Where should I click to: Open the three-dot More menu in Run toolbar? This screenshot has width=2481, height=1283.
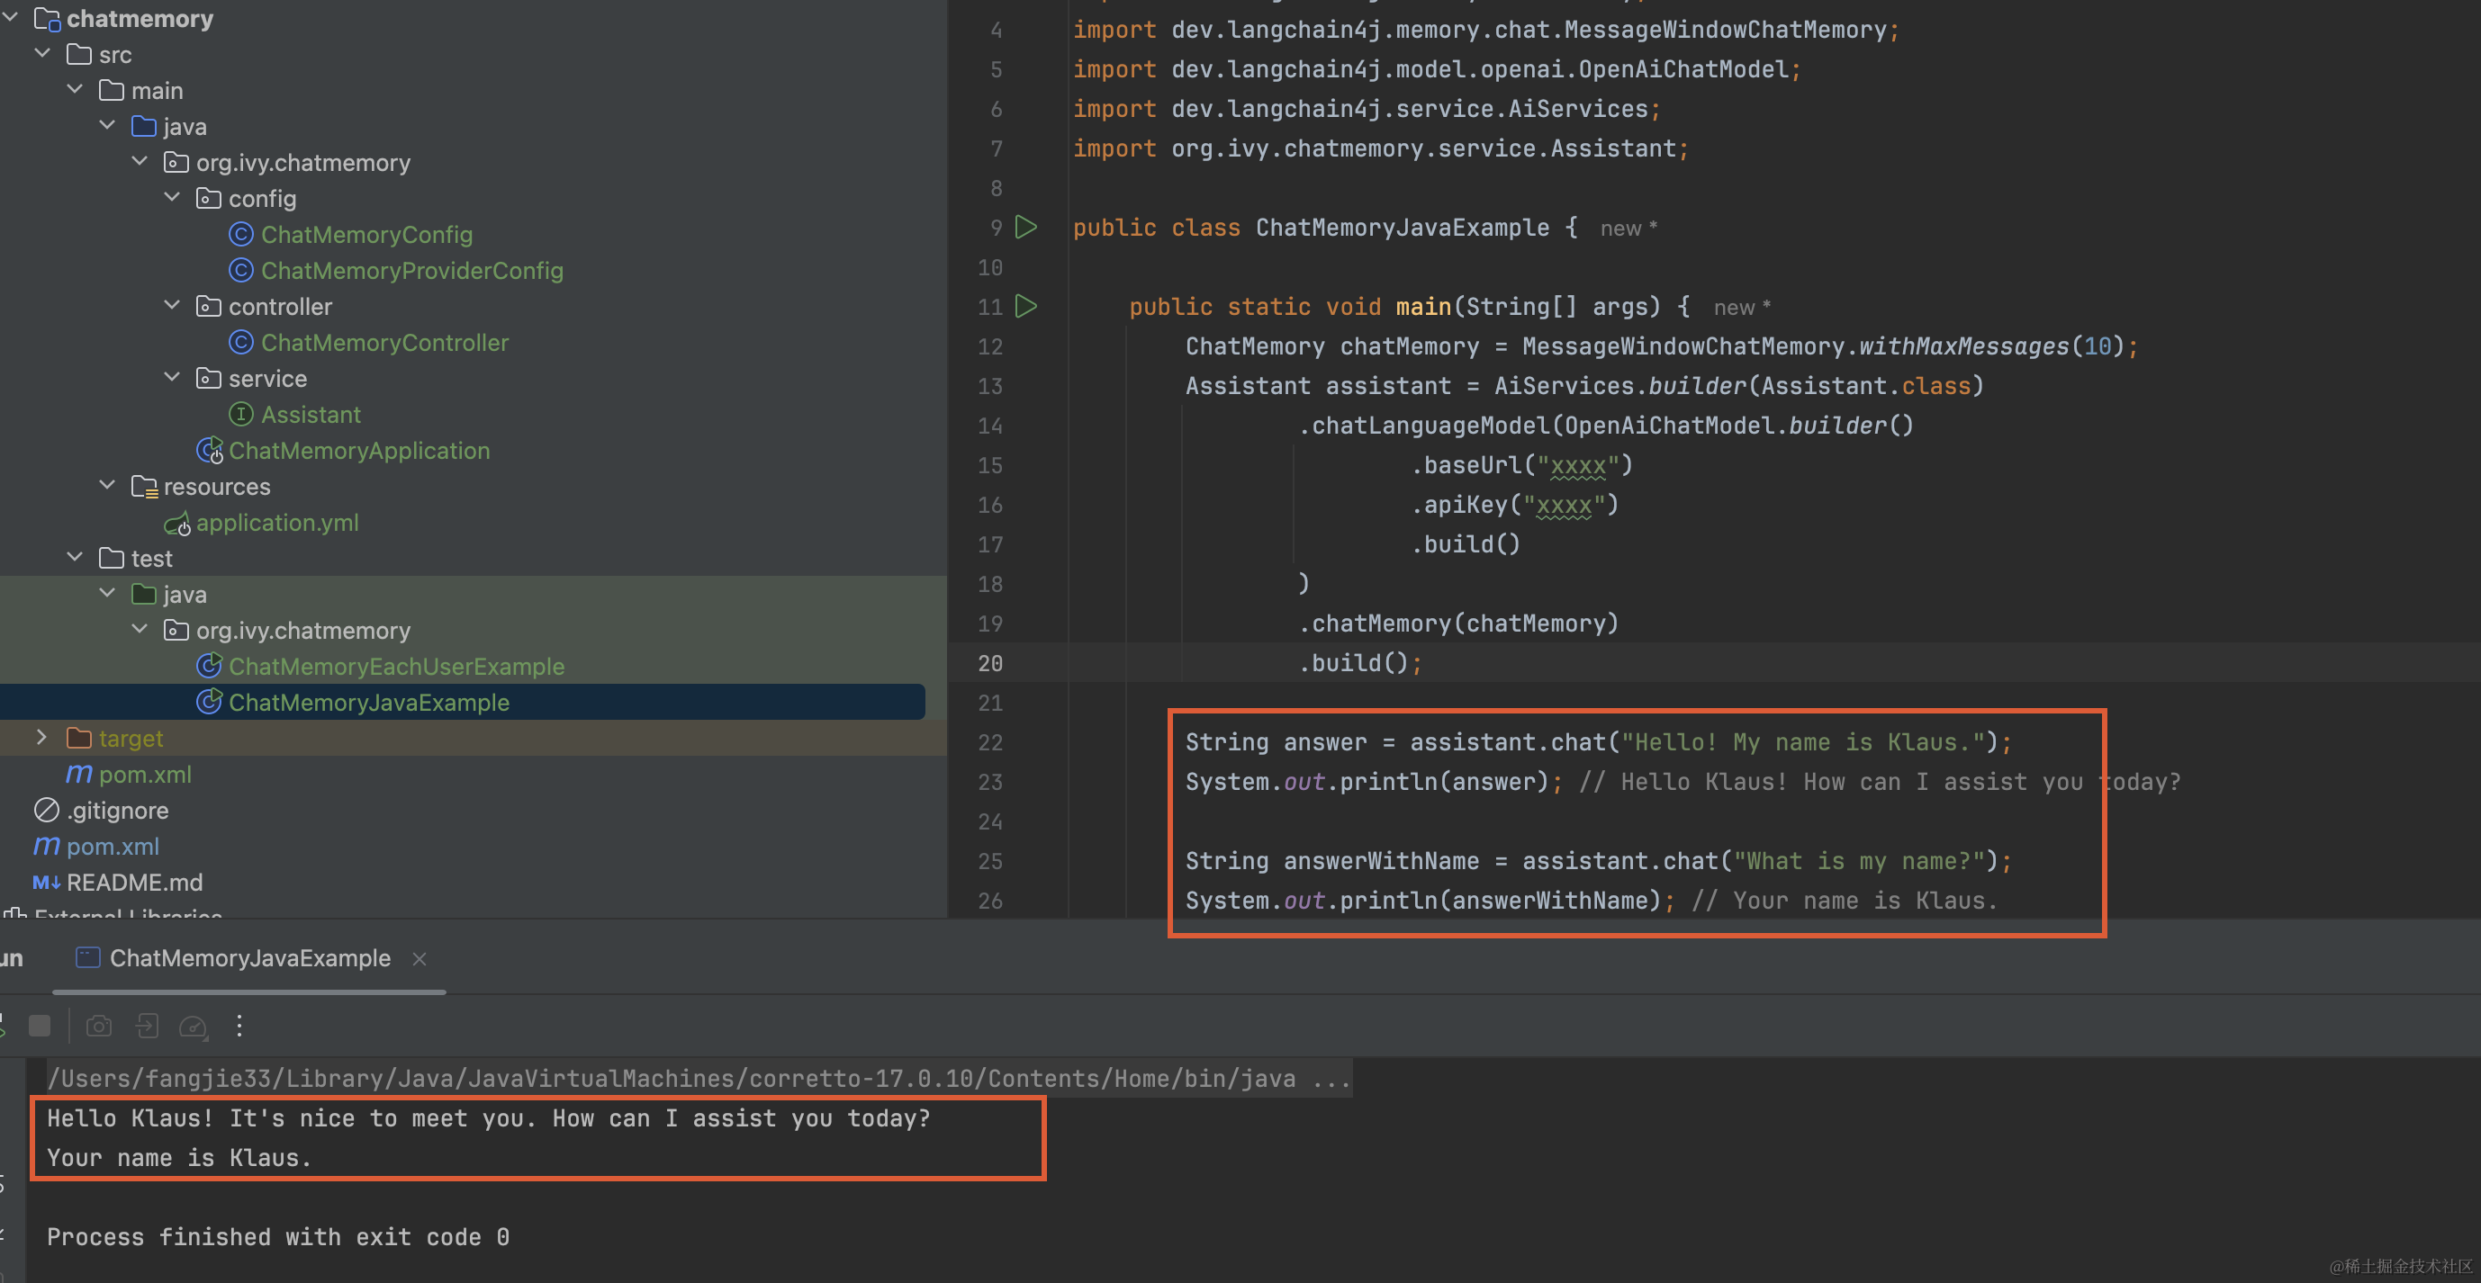pos(239,1026)
